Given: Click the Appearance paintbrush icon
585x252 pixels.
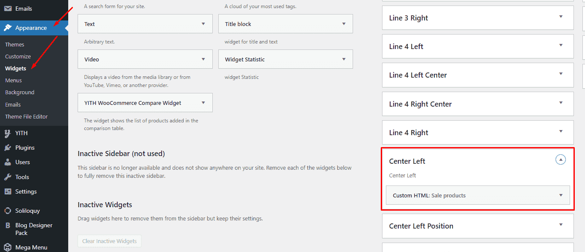Looking at the screenshot, I should (x=8, y=28).
